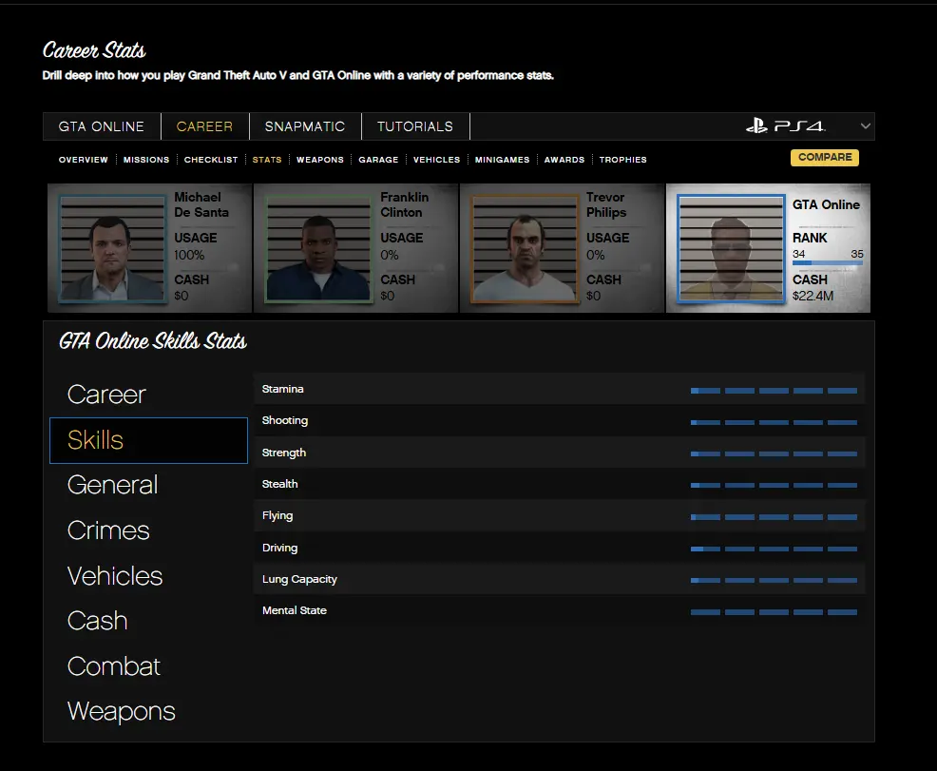Viewport: 937px width, 771px height.
Task: Click the Stamina skill progress bar
Action: point(774,390)
